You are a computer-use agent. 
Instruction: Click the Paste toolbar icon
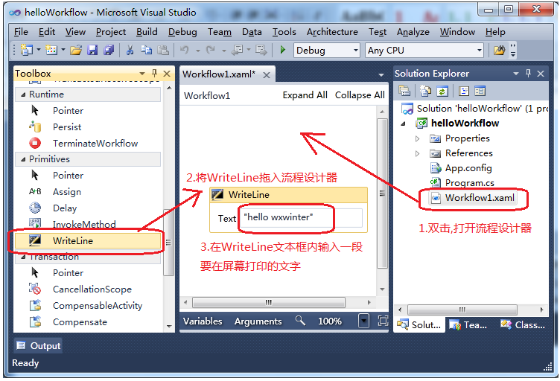pyautogui.click(x=163, y=50)
